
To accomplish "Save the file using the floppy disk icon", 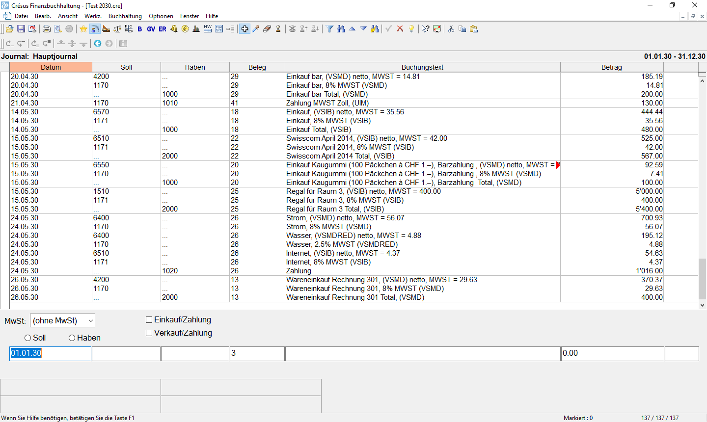I will tap(21, 29).
